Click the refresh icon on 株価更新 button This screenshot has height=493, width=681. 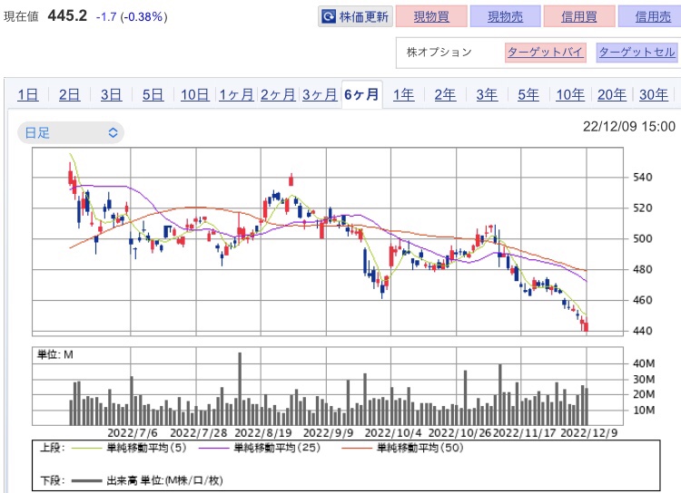[329, 16]
